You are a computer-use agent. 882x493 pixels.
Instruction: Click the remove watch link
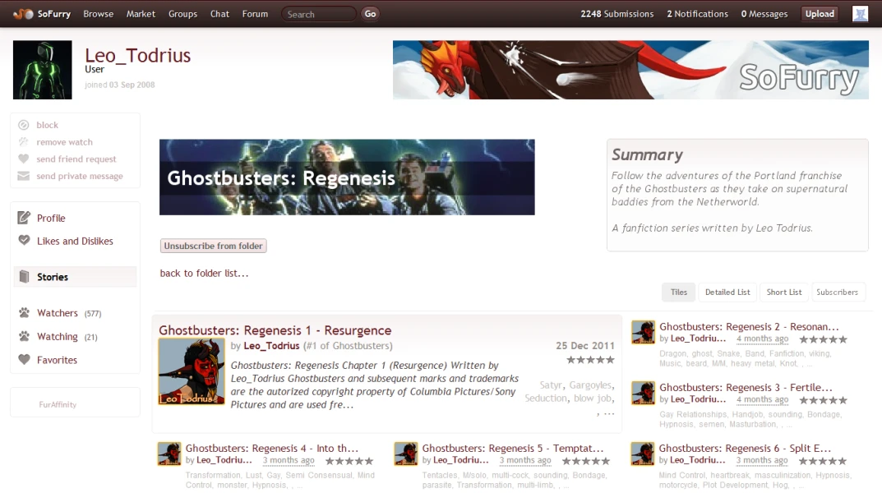click(x=65, y=142)
